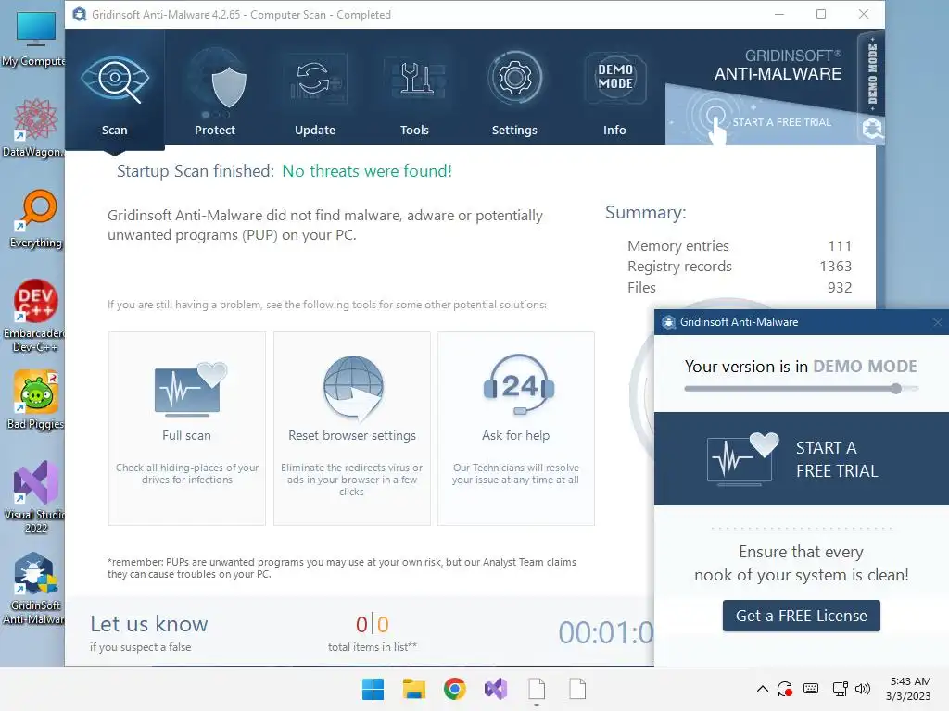This screenshot has height=711, width=949.
Task: Open the network tray icon
Action: 840,689
